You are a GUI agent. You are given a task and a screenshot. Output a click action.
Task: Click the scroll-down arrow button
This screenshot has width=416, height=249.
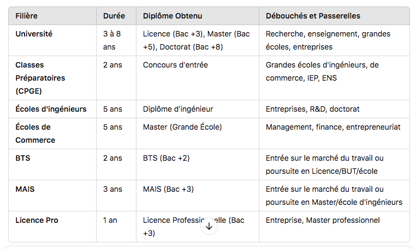tap(209, 226)
